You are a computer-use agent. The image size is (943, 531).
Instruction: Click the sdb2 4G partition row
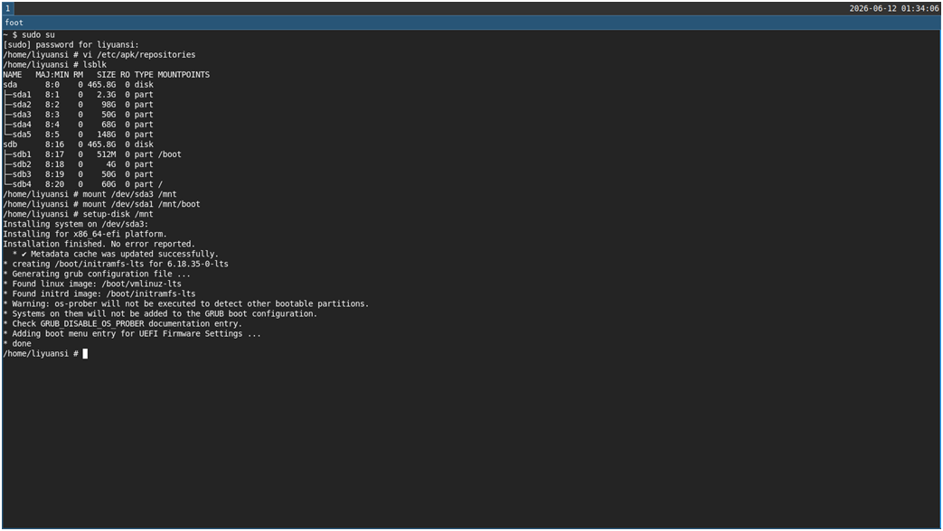point(78,164)
